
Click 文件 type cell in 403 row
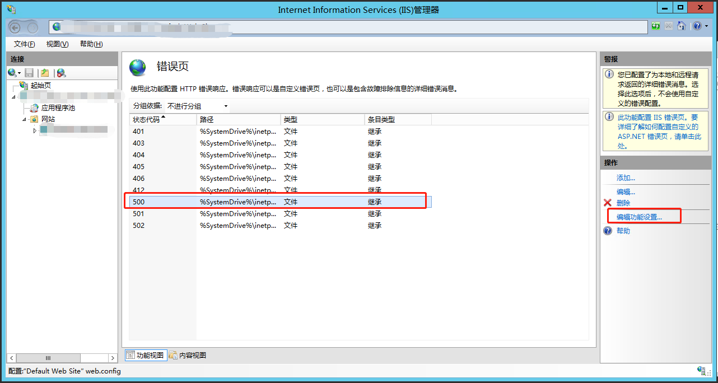click(291, 143)
